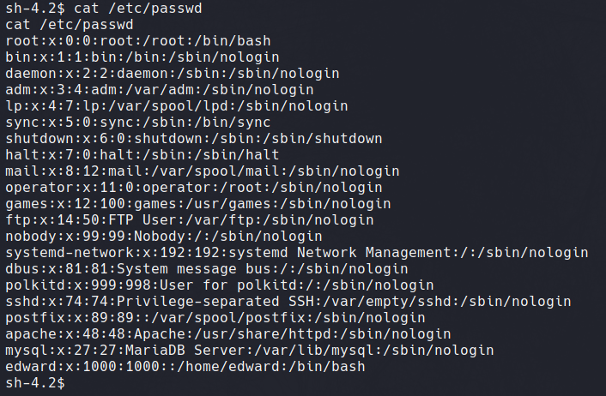Click the ftp FTP User line
This screenshot has width=606, height=396.
click(x=190, y=220)
